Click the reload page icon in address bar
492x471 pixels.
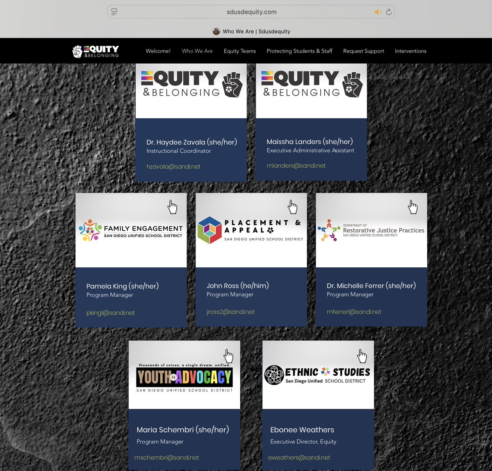(x=389, y=12)
